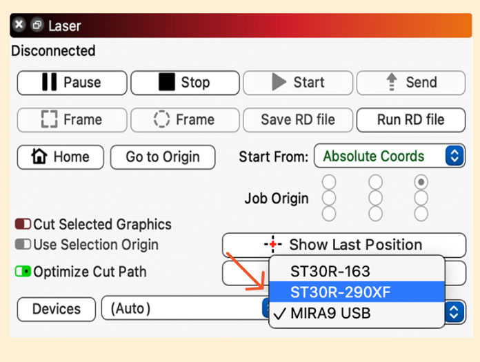480x362 pixels.
Task: Toggle Use Selection Origin switch
Action: (x=23, y=245)
